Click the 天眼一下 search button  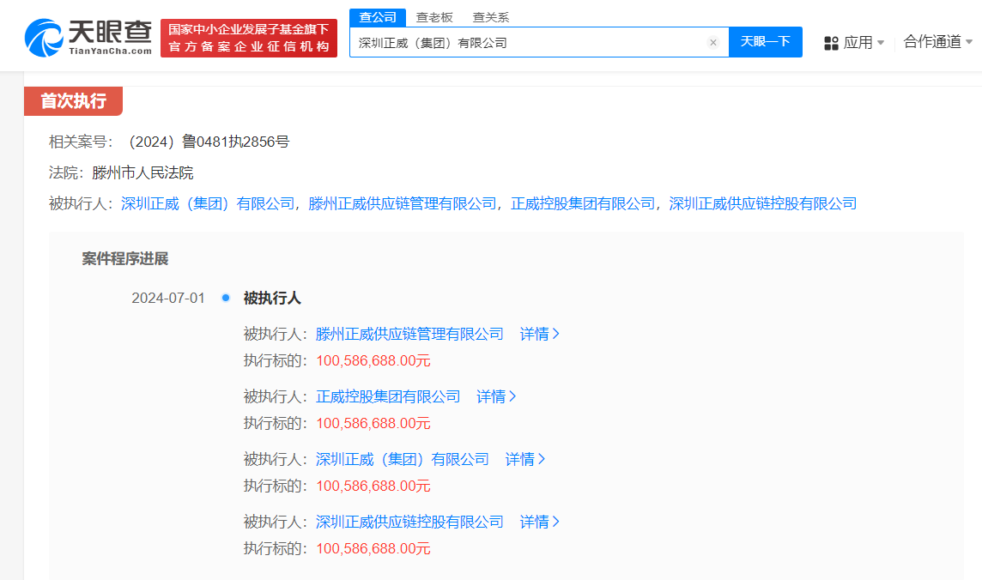tap(765, 42)
